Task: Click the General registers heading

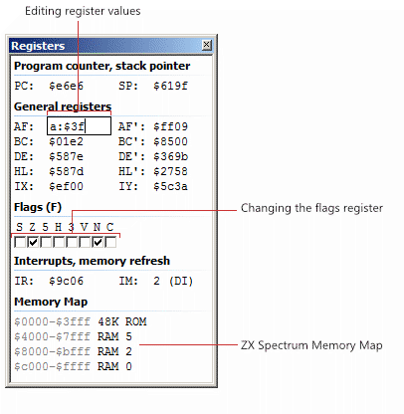Action: [x=63, y=106]
